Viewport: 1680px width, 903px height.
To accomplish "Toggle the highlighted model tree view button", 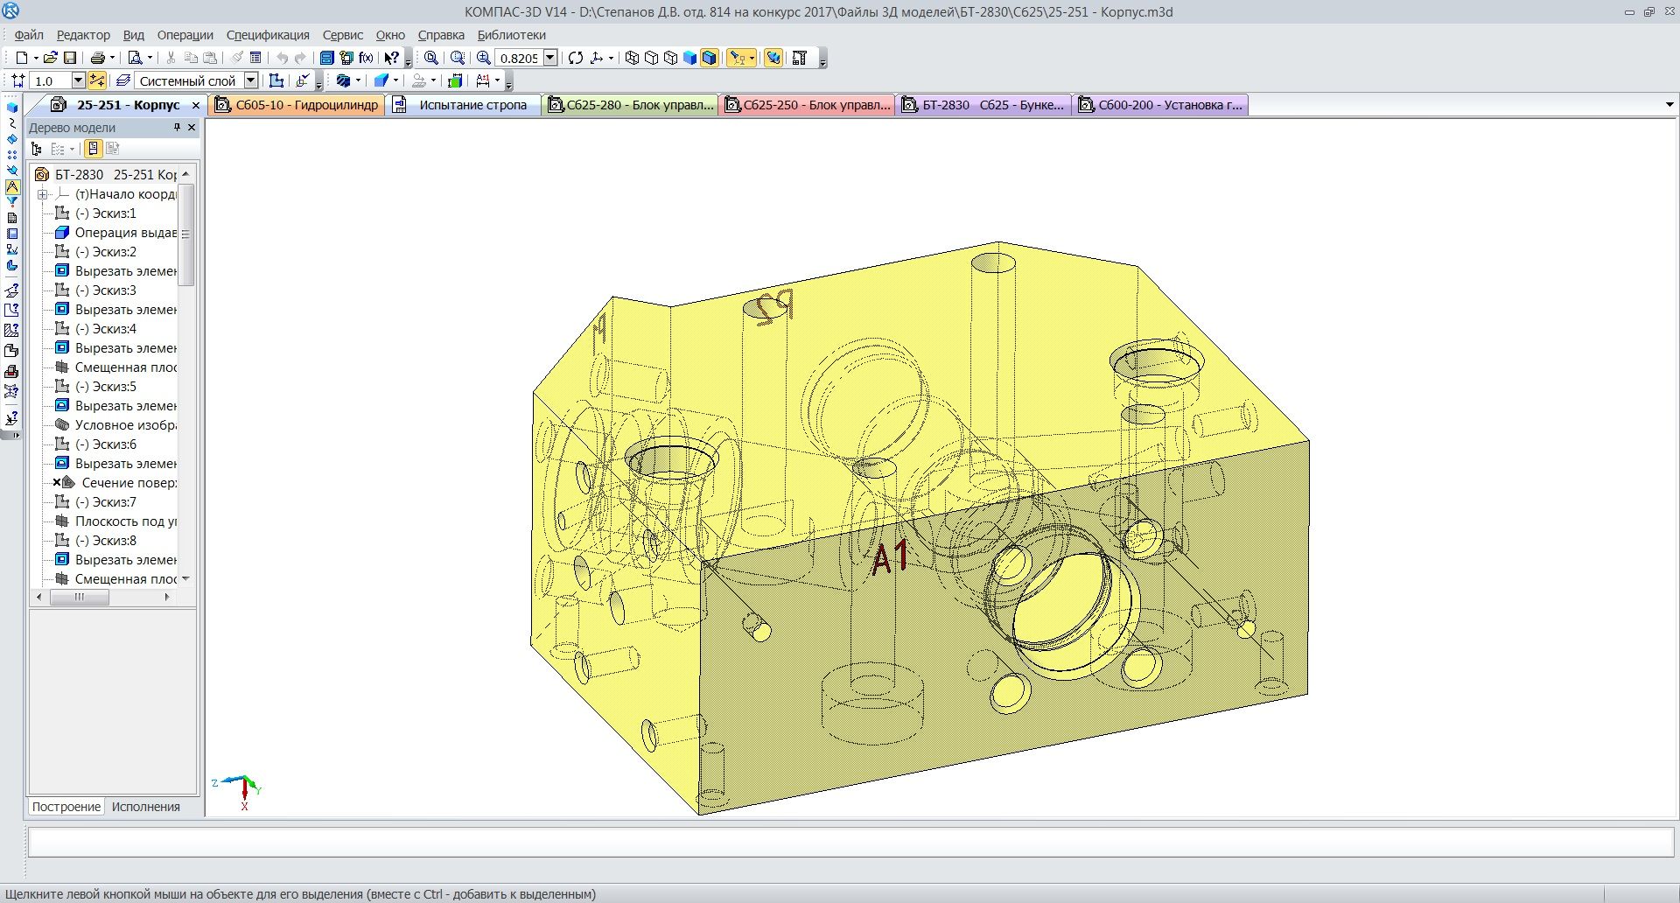I will [x=93, y=149].
